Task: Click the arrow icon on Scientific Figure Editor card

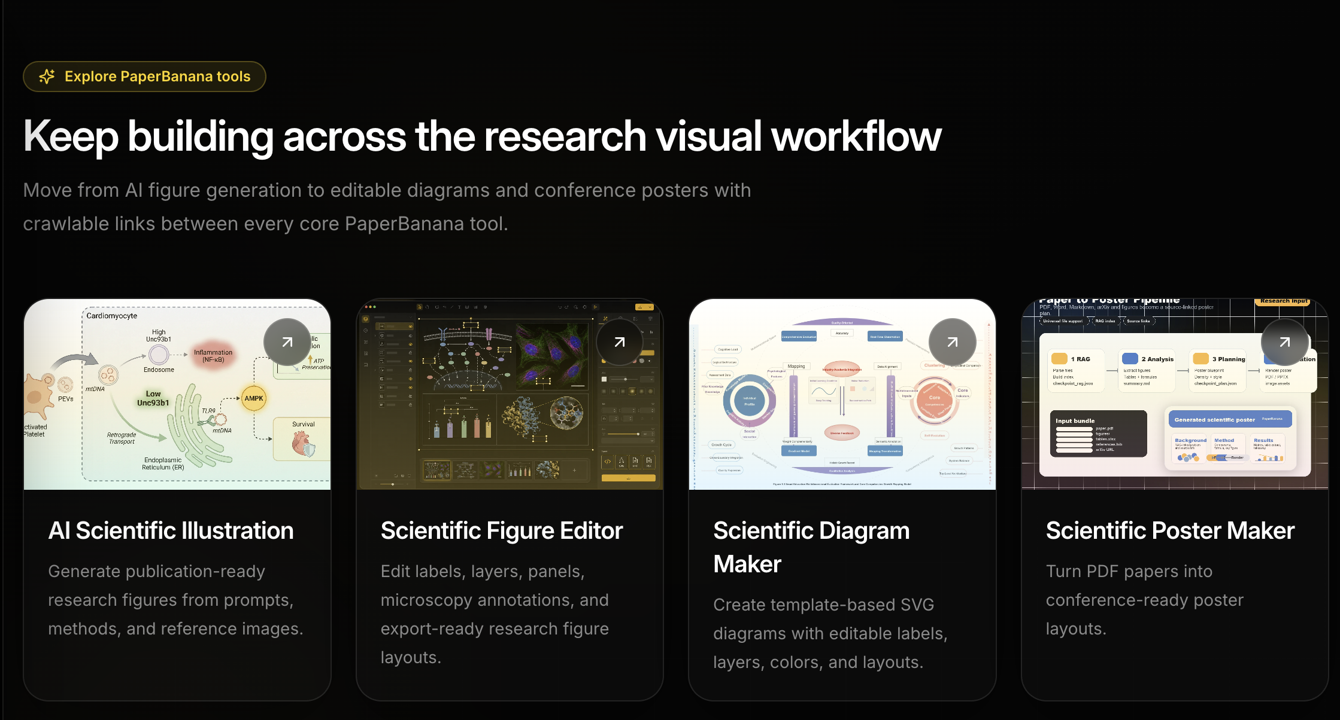Action: point(620,342)
